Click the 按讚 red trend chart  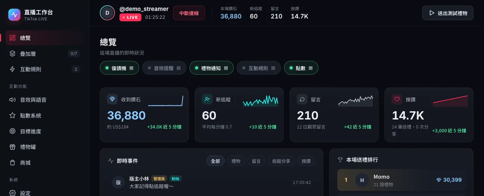(x=450, y=101)
